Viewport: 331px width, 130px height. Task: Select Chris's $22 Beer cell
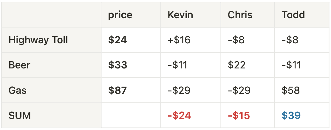(x=236, y=65)
